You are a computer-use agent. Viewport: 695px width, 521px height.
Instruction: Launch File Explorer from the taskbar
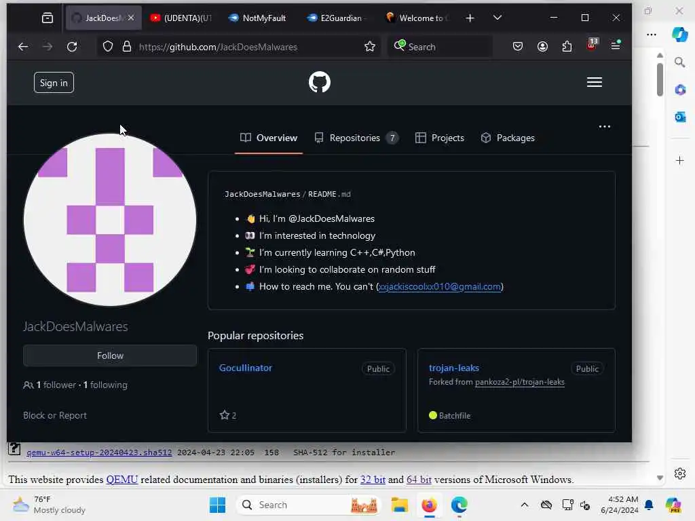(399, 505)
